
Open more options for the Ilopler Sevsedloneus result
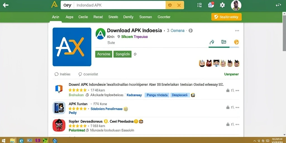[237, 125]
